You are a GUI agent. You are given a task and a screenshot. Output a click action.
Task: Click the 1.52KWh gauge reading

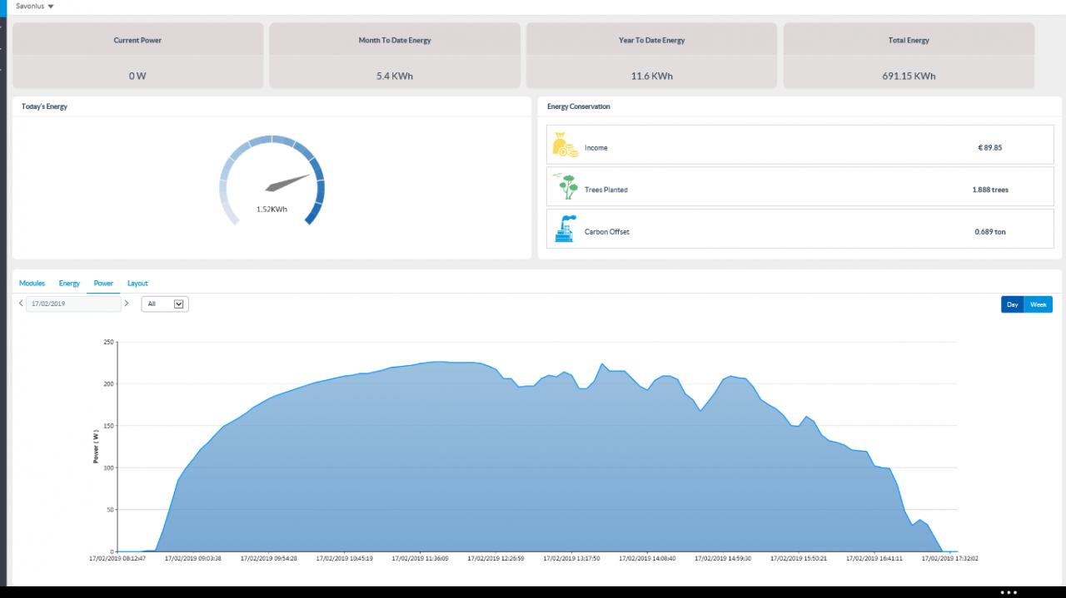271,210
